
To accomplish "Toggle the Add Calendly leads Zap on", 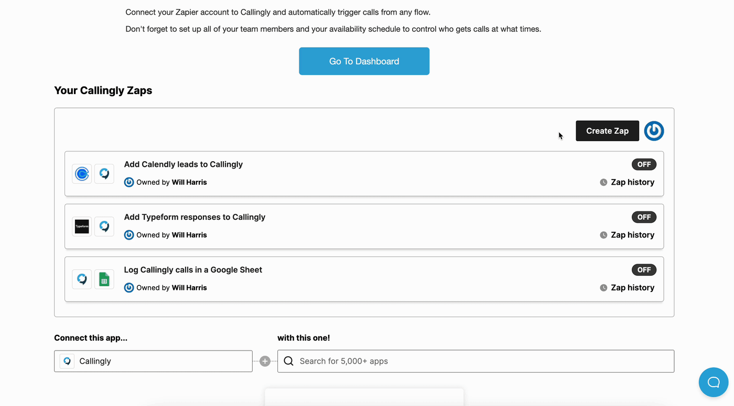I will point(644,164).
